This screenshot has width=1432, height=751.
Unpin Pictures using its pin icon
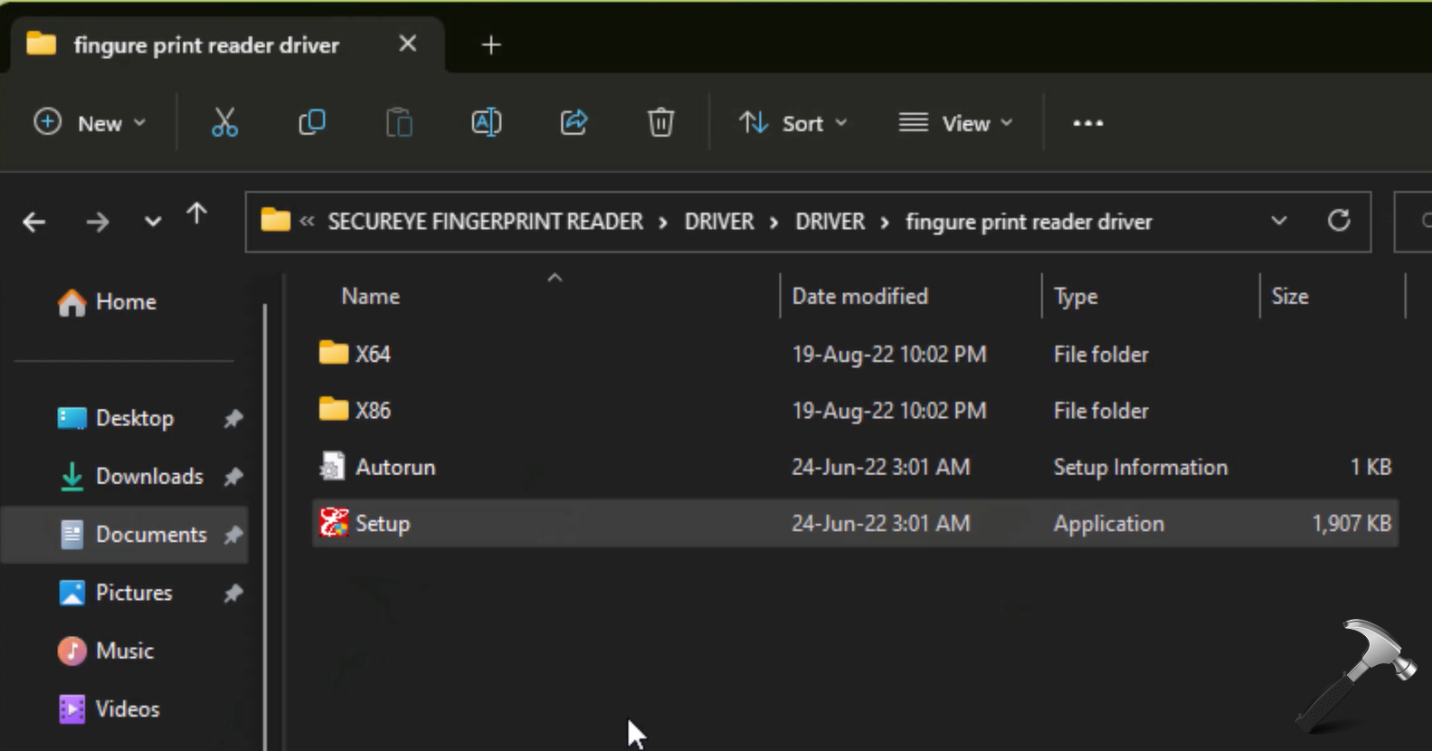coord(233,593)
